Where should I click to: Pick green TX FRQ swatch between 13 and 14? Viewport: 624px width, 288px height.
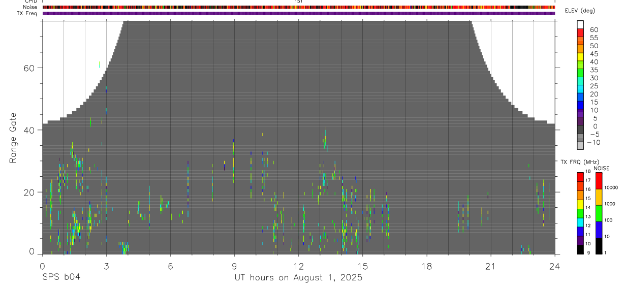[x=580, y=213]
